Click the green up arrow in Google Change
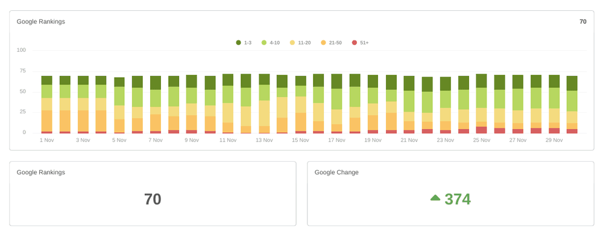 tap(435, 198)
